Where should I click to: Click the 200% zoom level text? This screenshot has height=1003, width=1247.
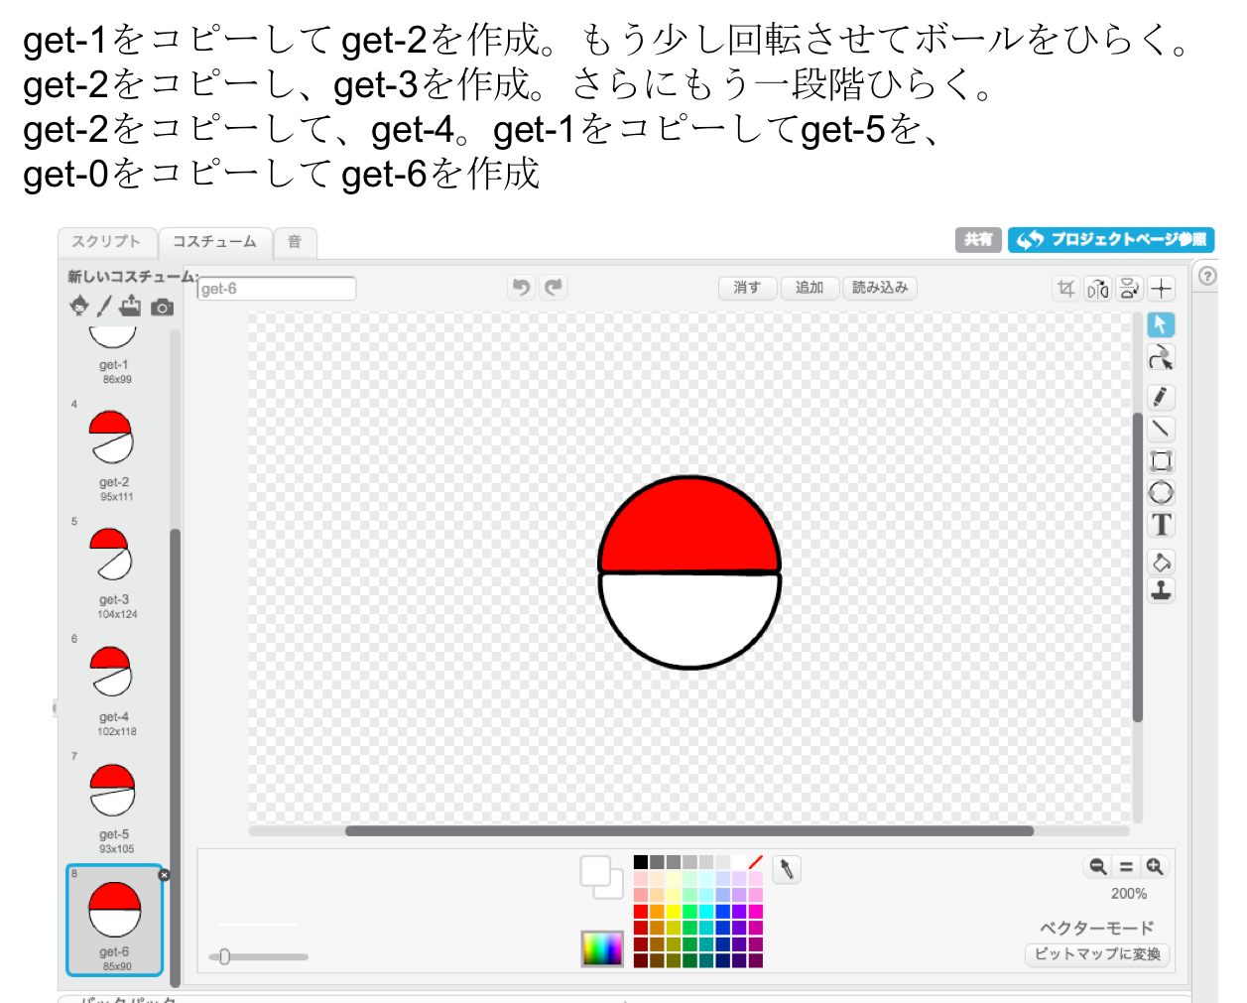1129,894
